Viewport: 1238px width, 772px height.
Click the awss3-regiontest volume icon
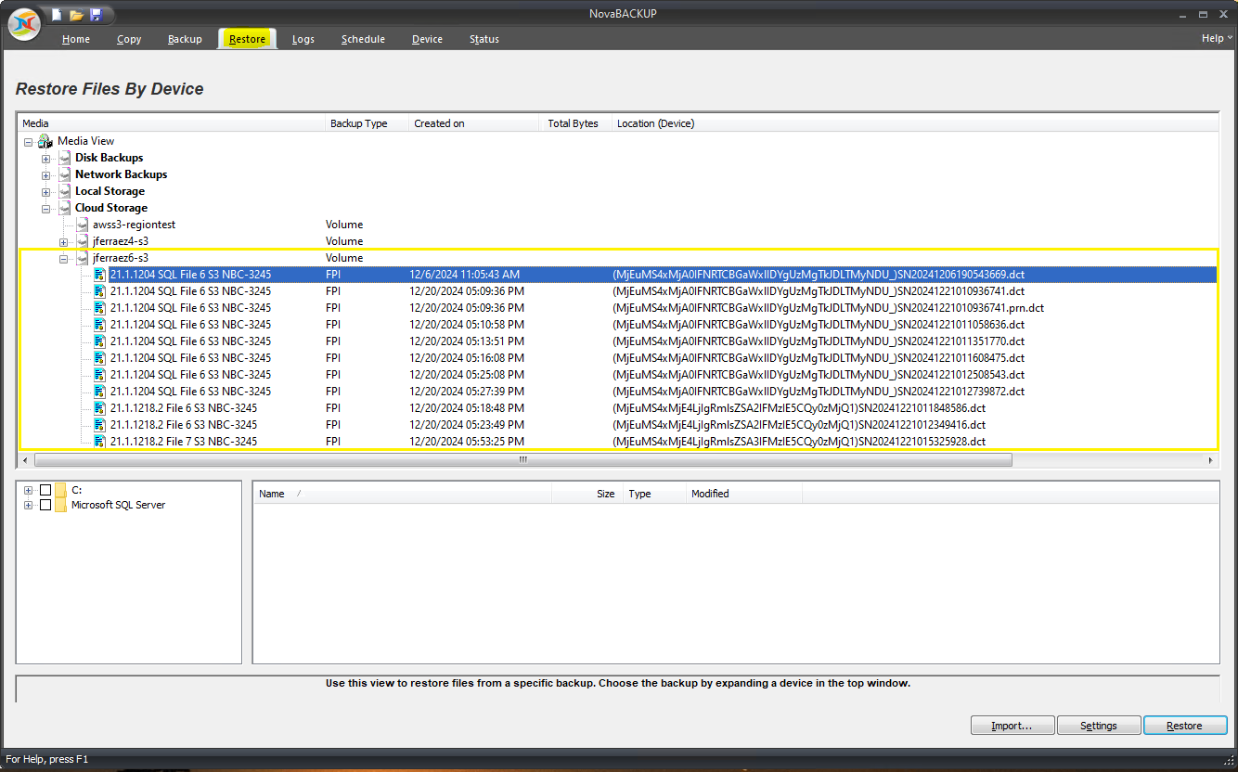pos(83,225)
